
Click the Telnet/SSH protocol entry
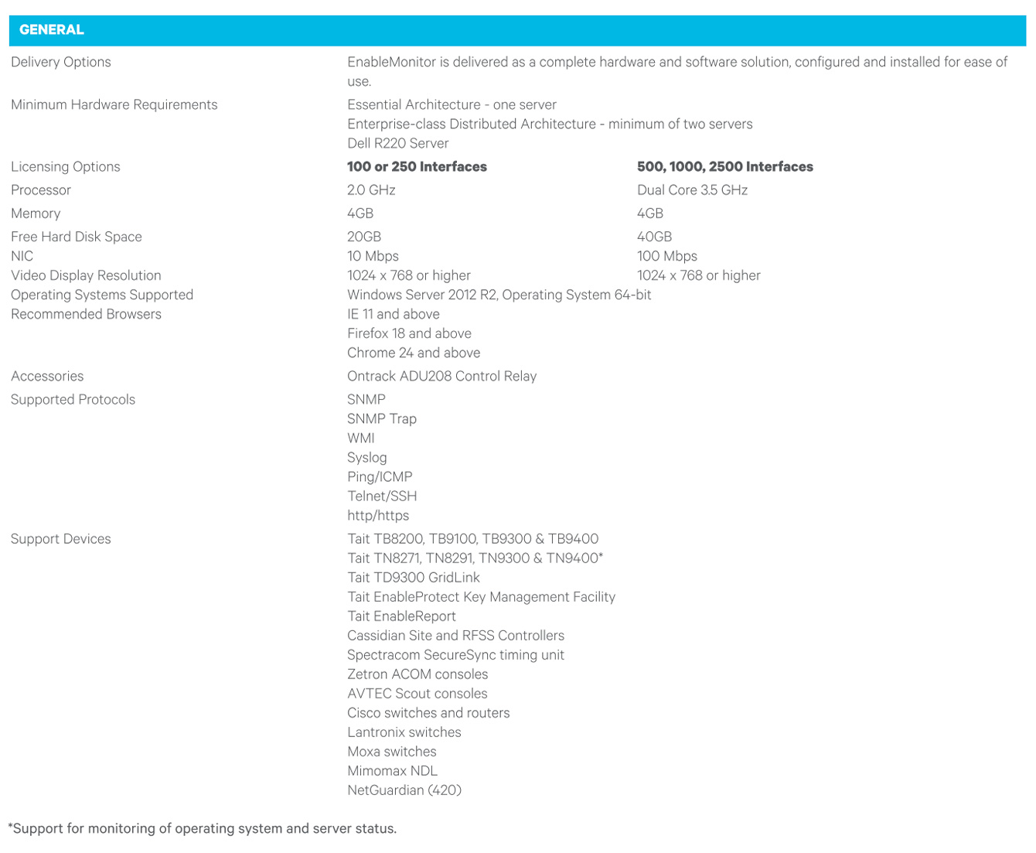tap(381, 496)
